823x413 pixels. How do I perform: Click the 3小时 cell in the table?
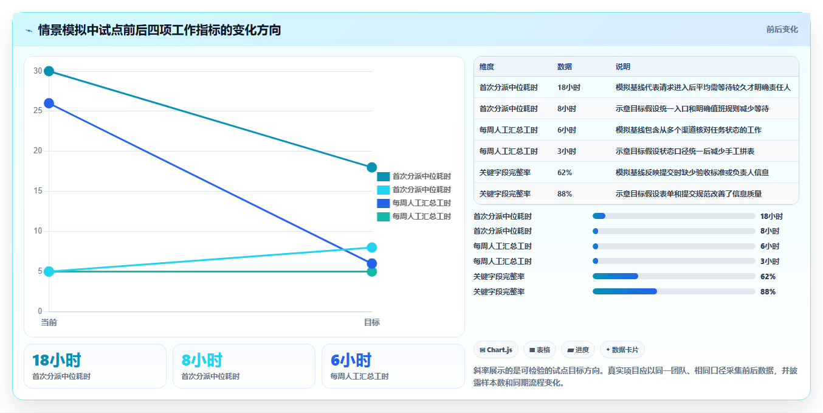click(x=566, y=151)
